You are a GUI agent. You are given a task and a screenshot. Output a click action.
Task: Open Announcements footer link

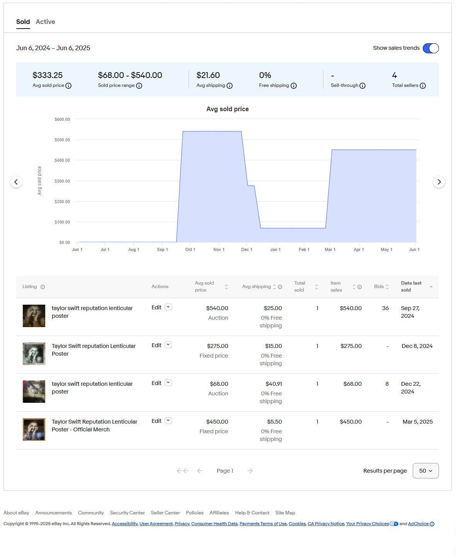(53, 513)
